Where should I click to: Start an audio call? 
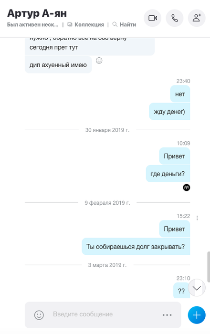[175, 18]
